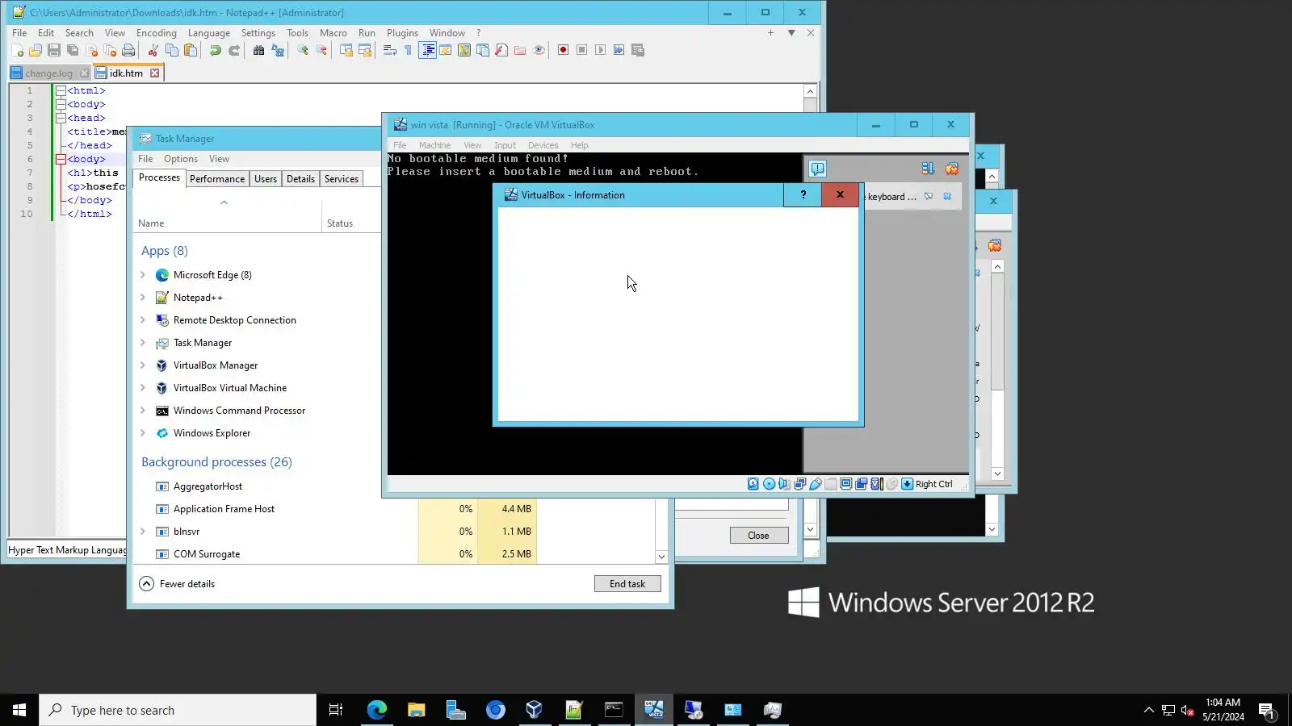Click the Zoom Out icon in Notepad++
Image resolution: width=1292 pixels, height=726 pixels.
point(321,50)
